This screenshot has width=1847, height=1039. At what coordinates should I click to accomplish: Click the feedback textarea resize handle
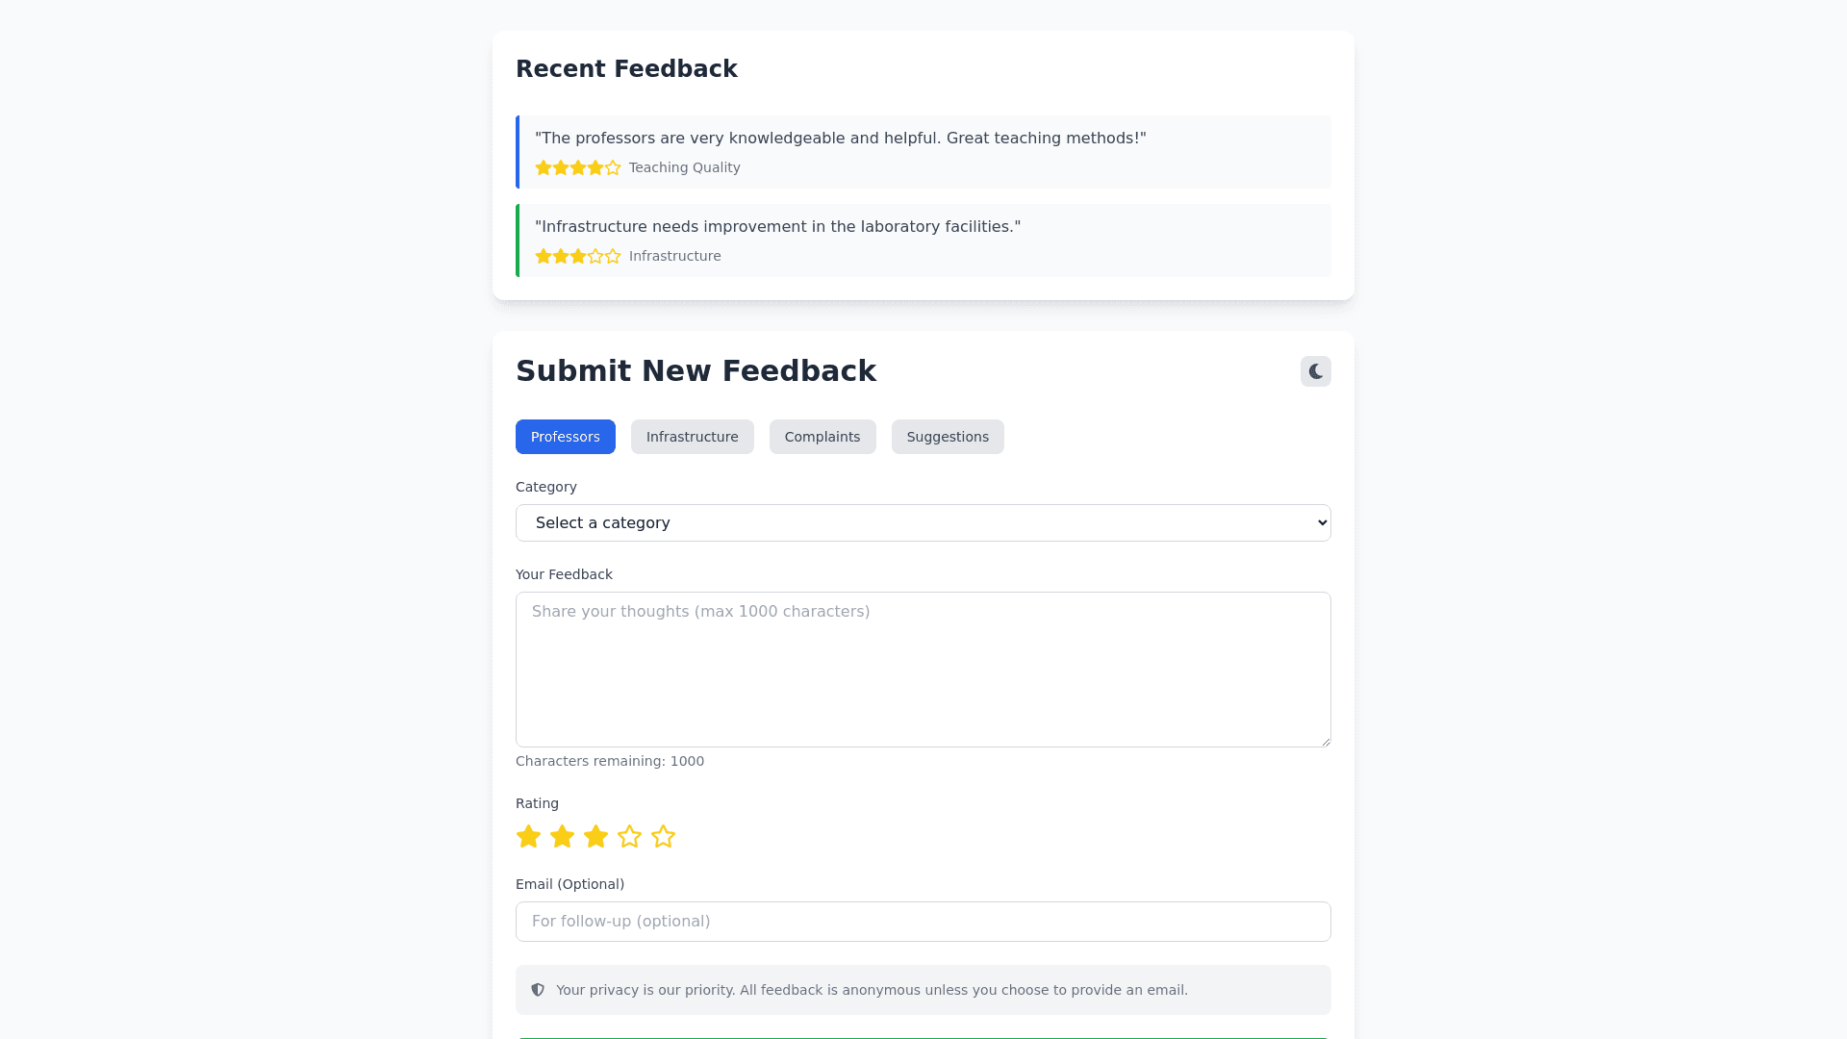click(x=1326, y=742)
